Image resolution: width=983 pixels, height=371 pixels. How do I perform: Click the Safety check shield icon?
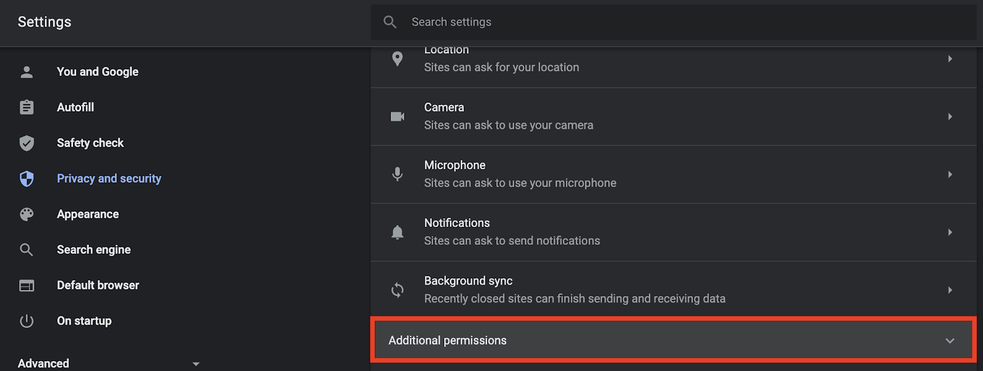pos(26,143)
